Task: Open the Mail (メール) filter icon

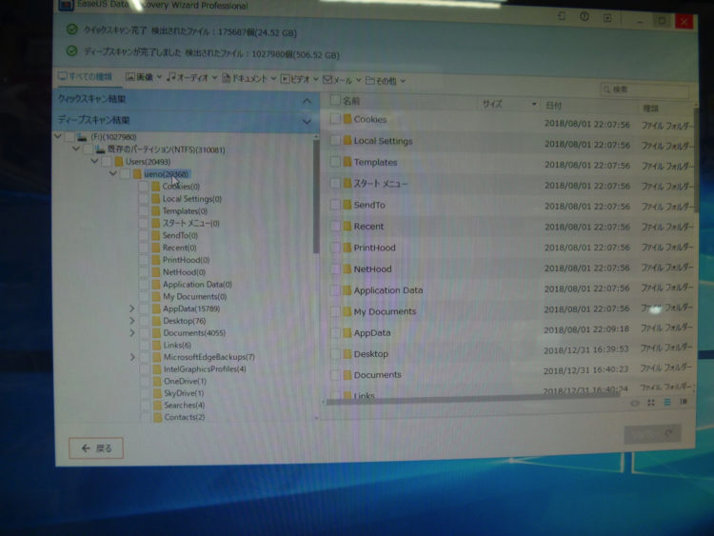Action: click(327, 80)
